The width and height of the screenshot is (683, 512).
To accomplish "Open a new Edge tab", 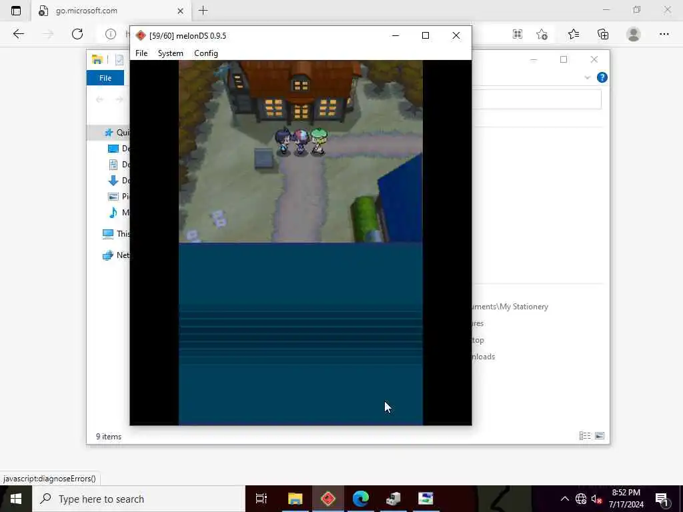I will (203, 11).
